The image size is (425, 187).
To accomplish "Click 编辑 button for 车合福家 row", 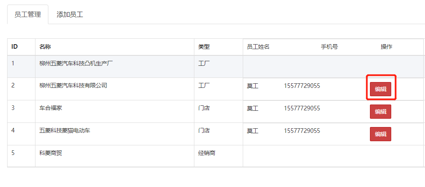I will point(380,112).
